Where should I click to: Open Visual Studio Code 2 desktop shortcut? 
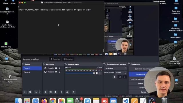[x=7, y=11]
